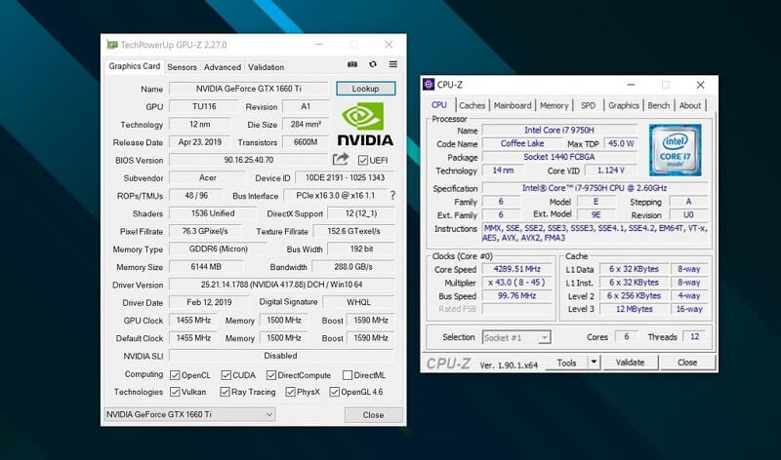Click the Tools button in CPU-Z

coord(567,363)
